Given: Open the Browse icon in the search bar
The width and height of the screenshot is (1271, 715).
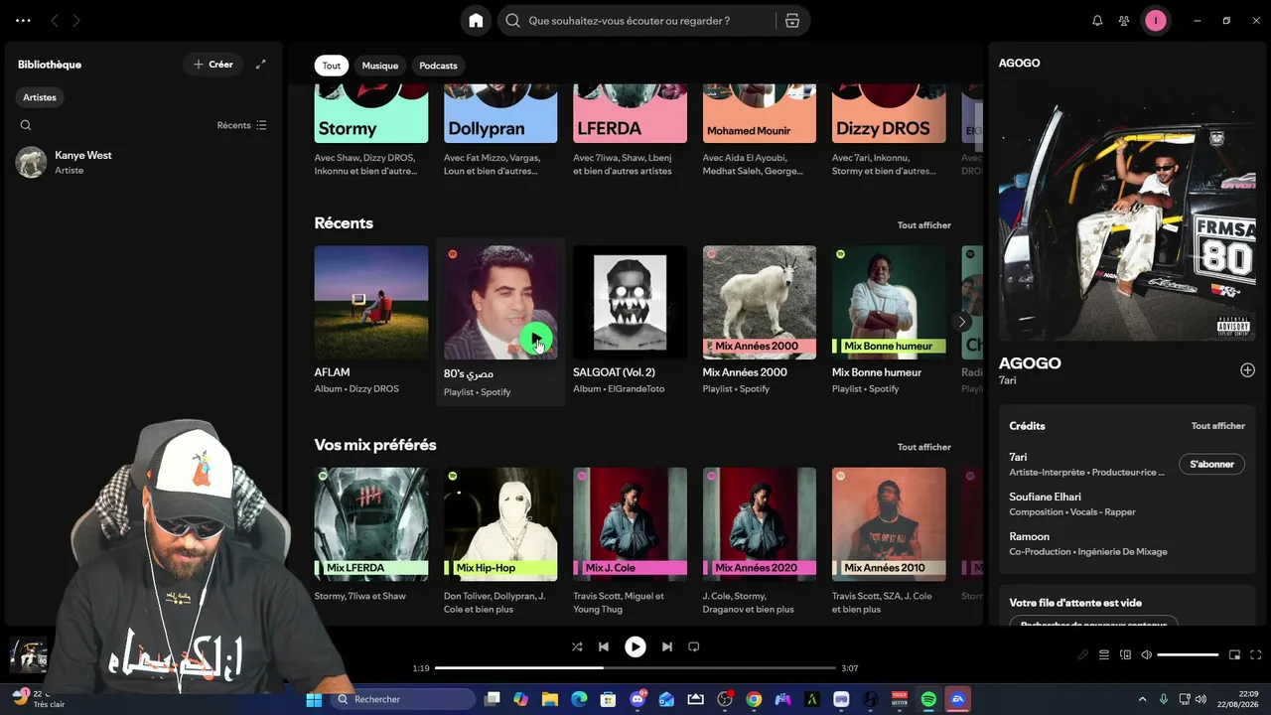Looking at the screenshot, I should [x=792, y=21].
